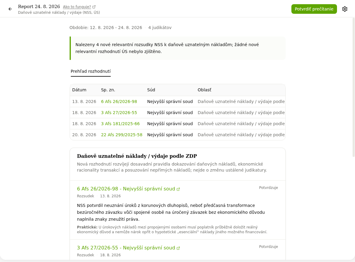Click the vertical page scrollbar
Viewport: 355px width, 262px height.
[353, 87]
